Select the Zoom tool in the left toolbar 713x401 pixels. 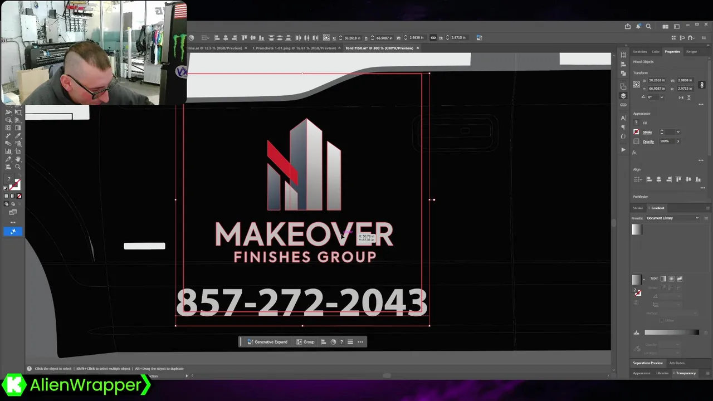(x=18, y=167)
